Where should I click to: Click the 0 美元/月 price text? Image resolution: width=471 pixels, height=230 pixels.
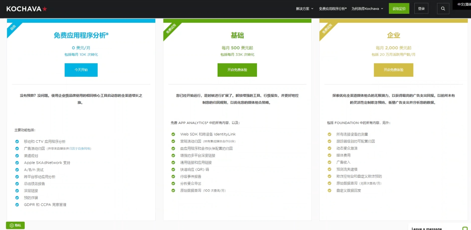click(81, 48)
